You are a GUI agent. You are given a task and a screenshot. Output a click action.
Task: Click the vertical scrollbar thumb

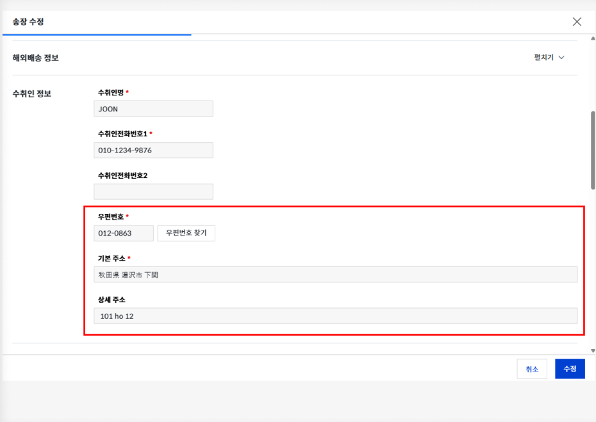coord(593,150)
